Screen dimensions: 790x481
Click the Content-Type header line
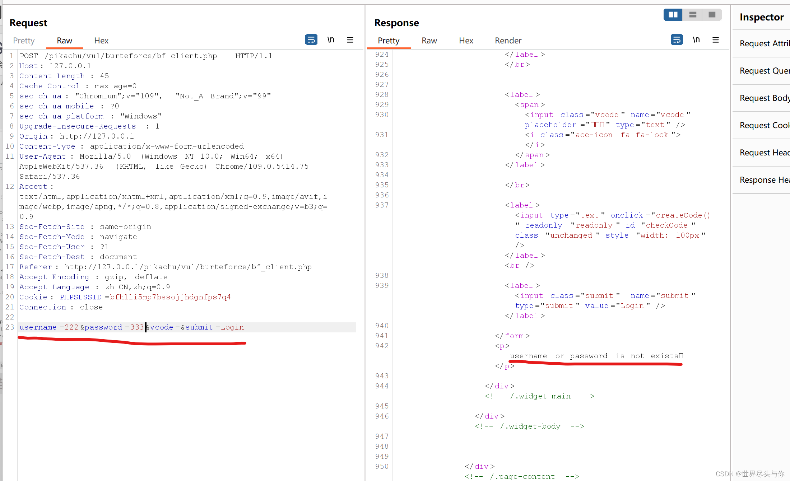pyautogui.click(x=131, y=146)
